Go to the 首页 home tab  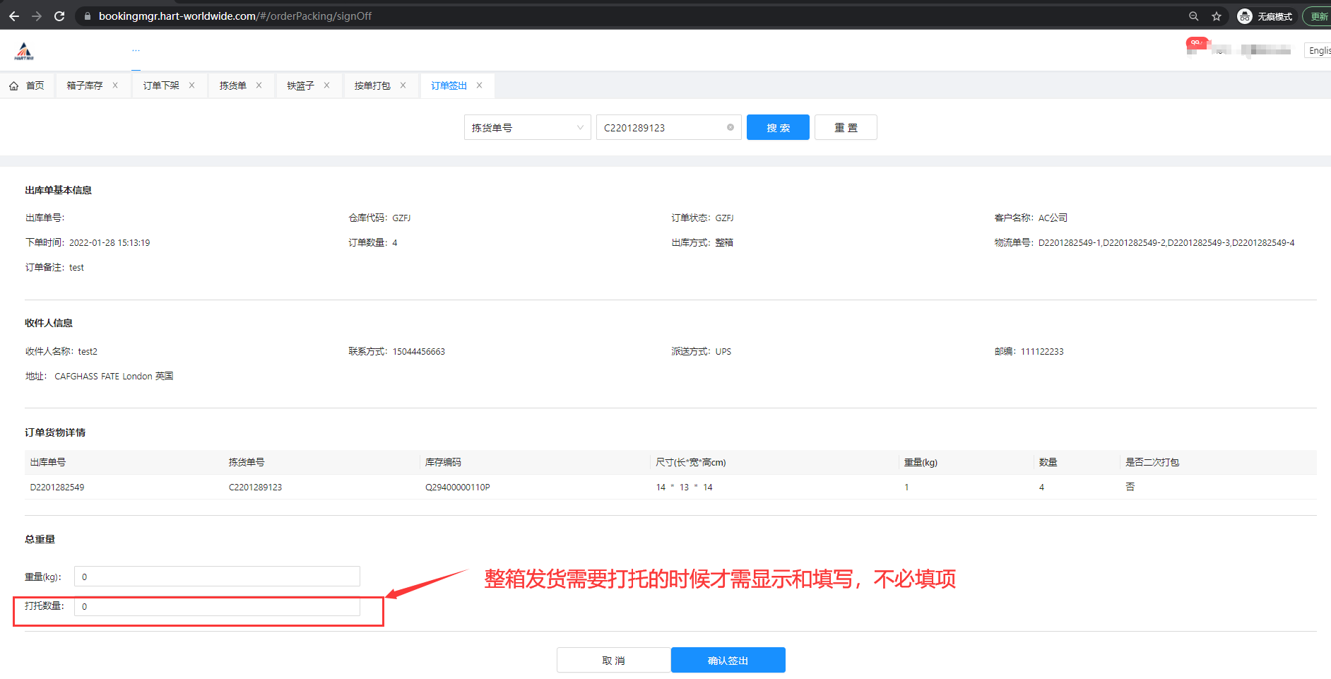27,85
